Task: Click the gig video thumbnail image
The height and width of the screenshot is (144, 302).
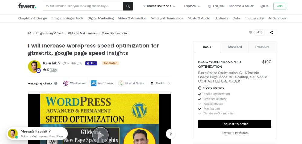Action: click(x=99, y=119)
